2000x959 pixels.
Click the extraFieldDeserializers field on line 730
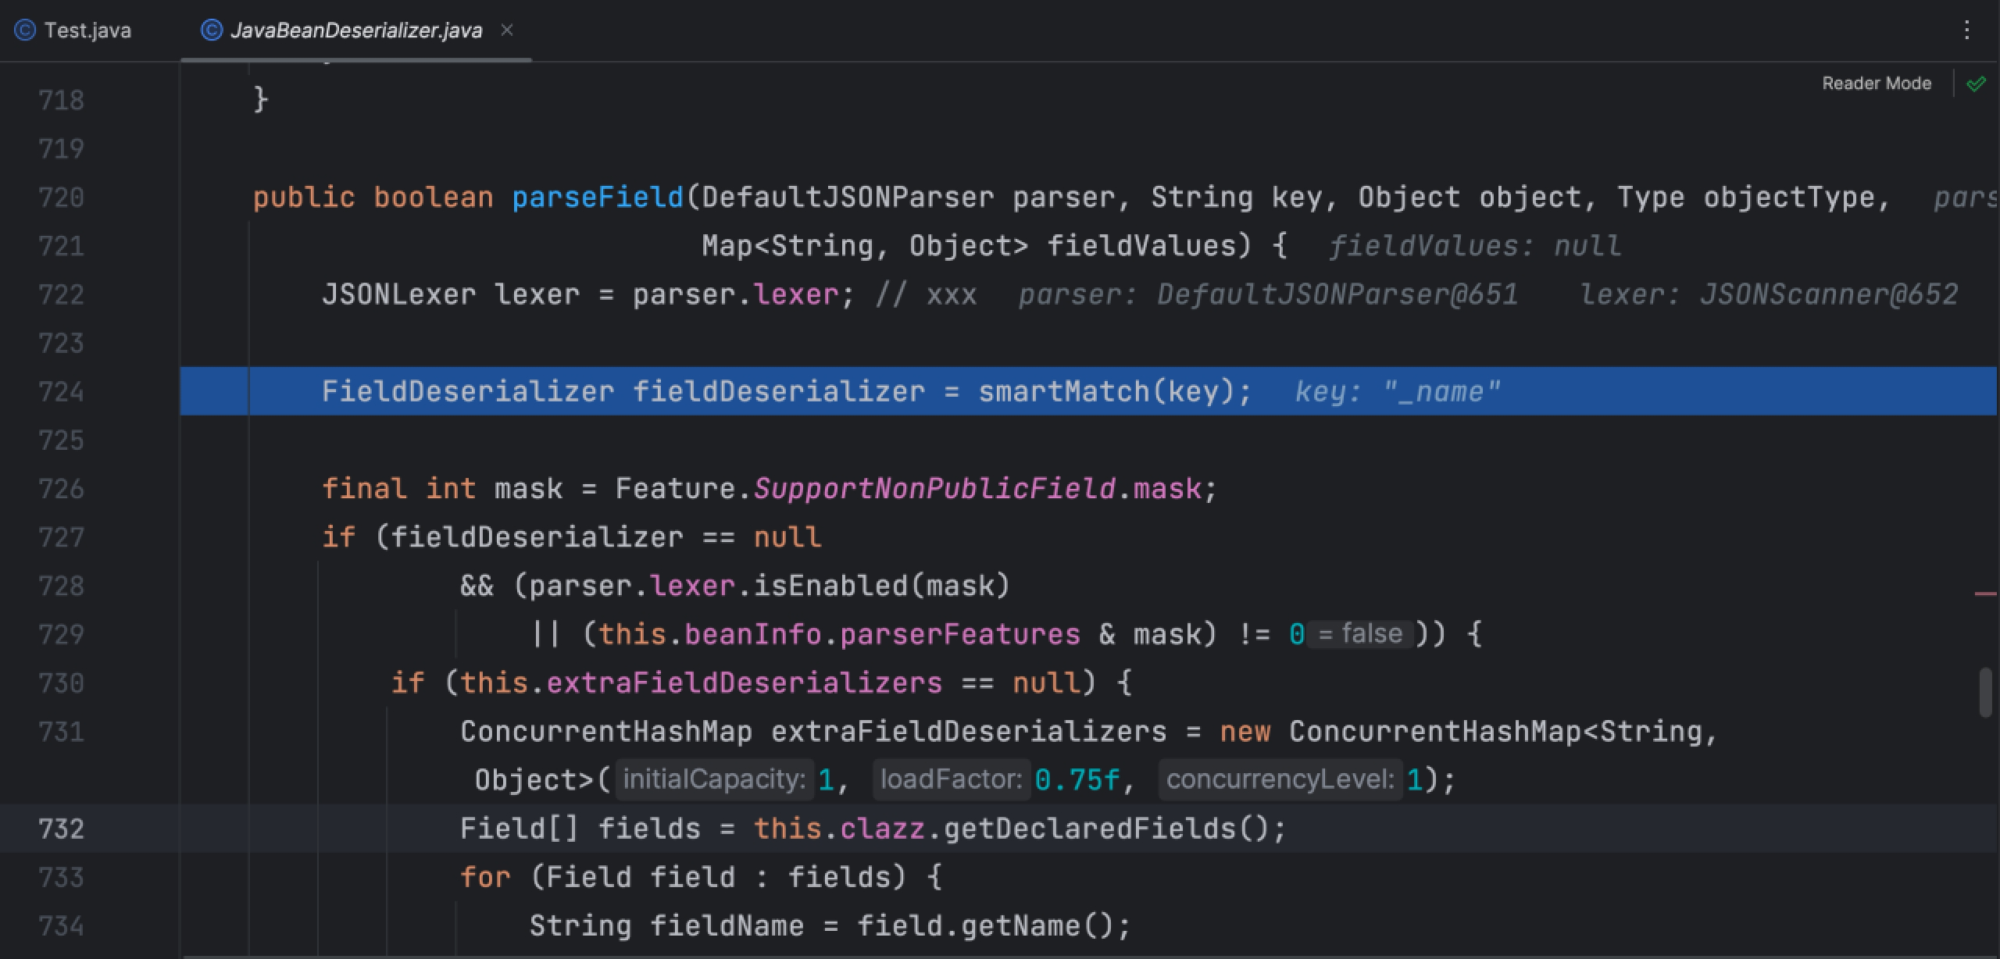pos(745,683)
